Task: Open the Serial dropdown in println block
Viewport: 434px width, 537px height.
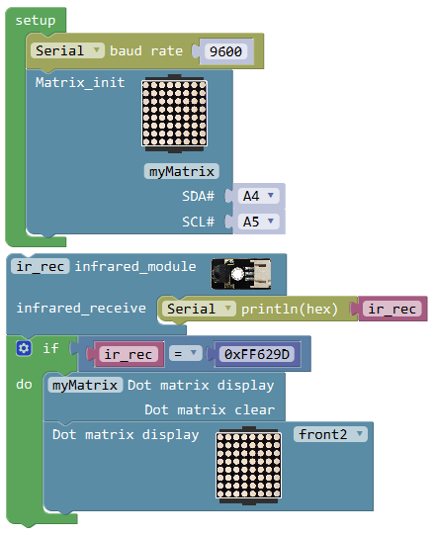Action: click(x=199, y=309)
